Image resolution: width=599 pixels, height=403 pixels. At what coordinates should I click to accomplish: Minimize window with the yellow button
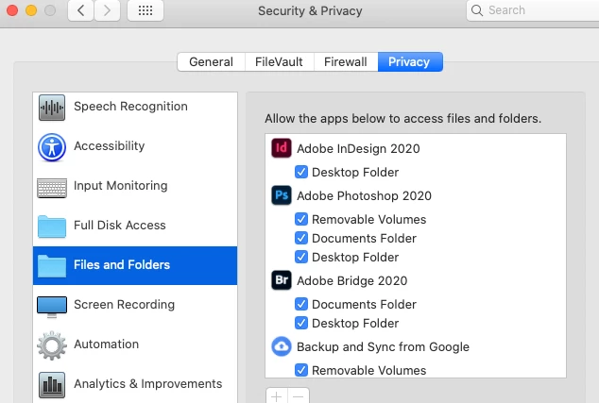31,10
